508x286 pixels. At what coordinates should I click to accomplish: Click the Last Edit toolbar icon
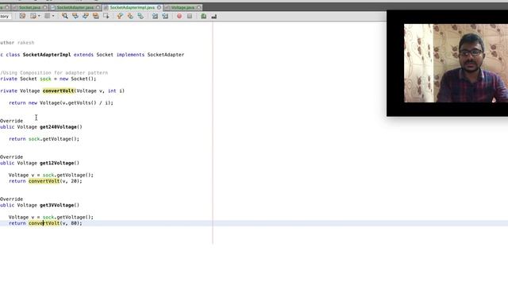(22, 16)
